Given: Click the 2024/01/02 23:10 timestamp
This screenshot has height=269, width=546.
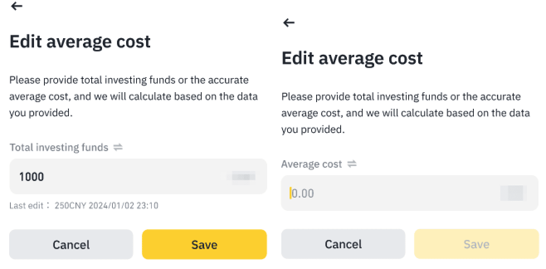Looking at the screenshot, I should point(122,205).
